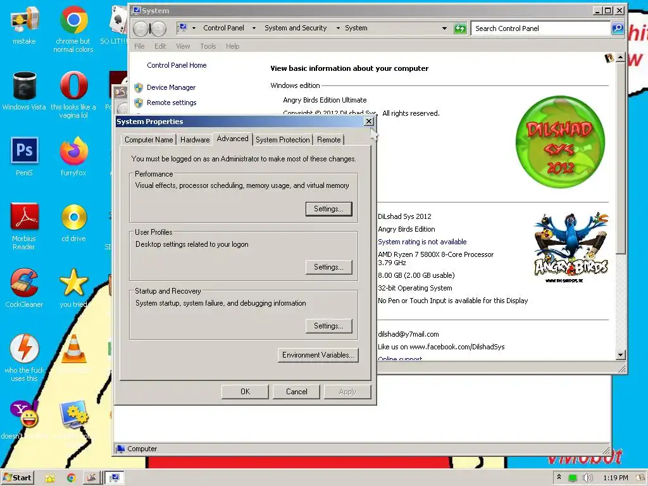Launch the Daemon Tools lightning icon
Viewport: 648px width, 486px height.
(25, 349)
